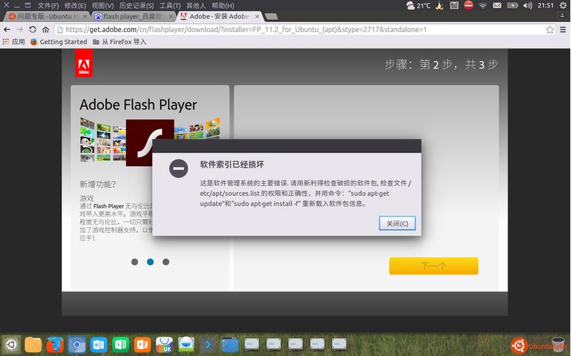This screenshot has width=571, height=356.
Task: Open the UK software center in dock
Action: (x=164, y=344)
